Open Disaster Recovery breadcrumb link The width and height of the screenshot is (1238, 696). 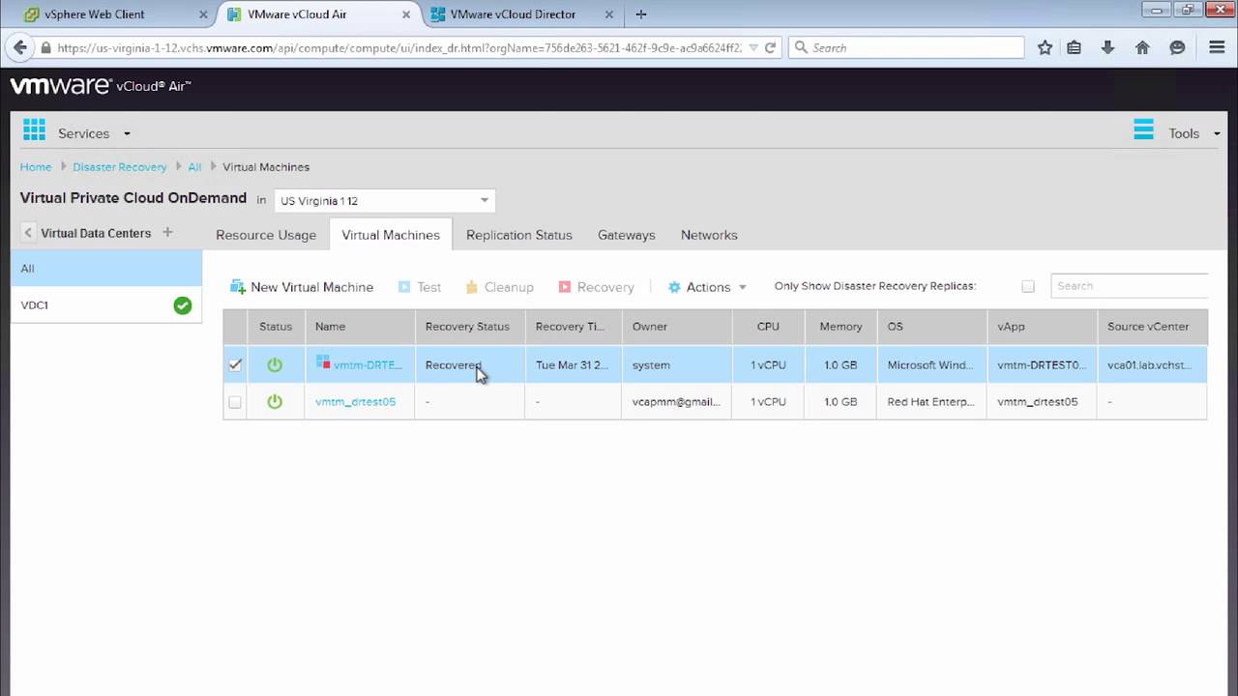click(120, 167)
